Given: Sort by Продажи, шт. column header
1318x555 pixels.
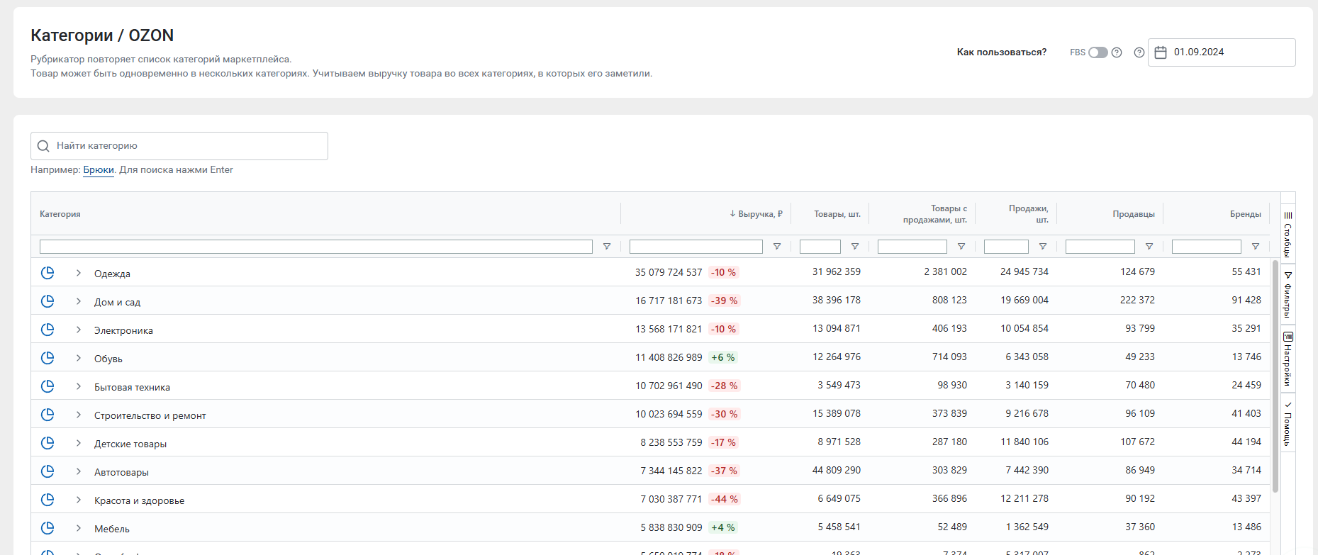Looking at the screenshot, I should (1029, 214).
